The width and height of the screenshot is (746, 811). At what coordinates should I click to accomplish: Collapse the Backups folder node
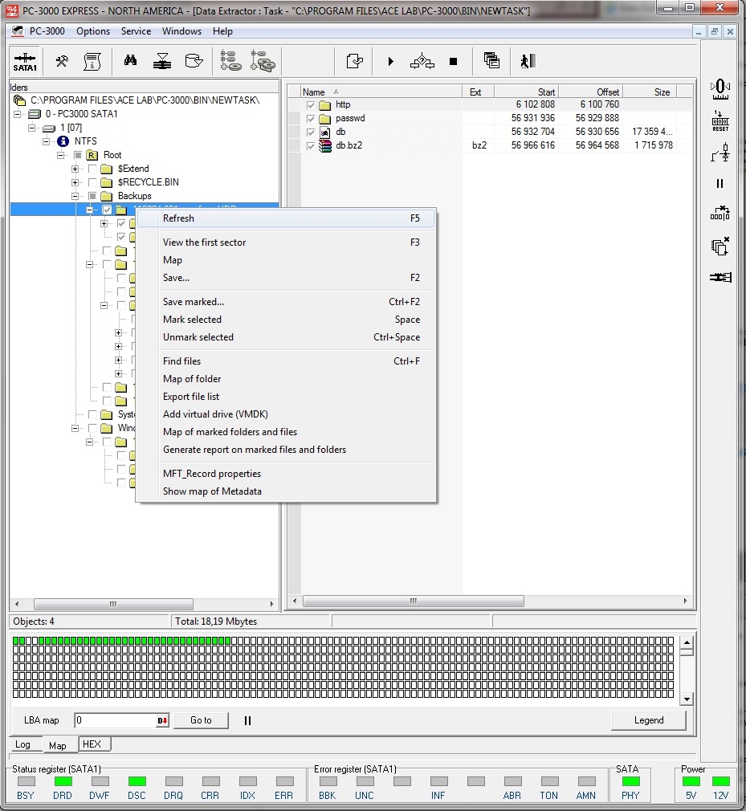point(75,196)
